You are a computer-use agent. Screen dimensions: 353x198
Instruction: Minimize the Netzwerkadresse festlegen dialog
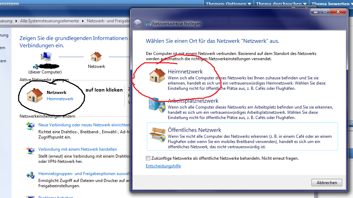click(x=316, y=12)
